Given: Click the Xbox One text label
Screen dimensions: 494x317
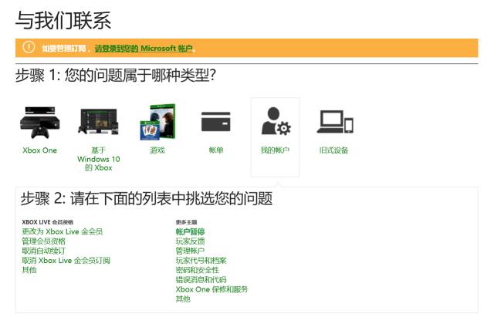Looking at the screenshot, I should 39,150.
